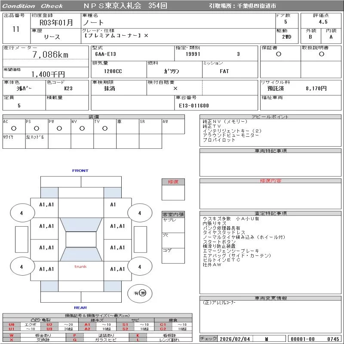Click the circle under AC equipment
This screenshot has width=344, height=344.
pos(14,128)
